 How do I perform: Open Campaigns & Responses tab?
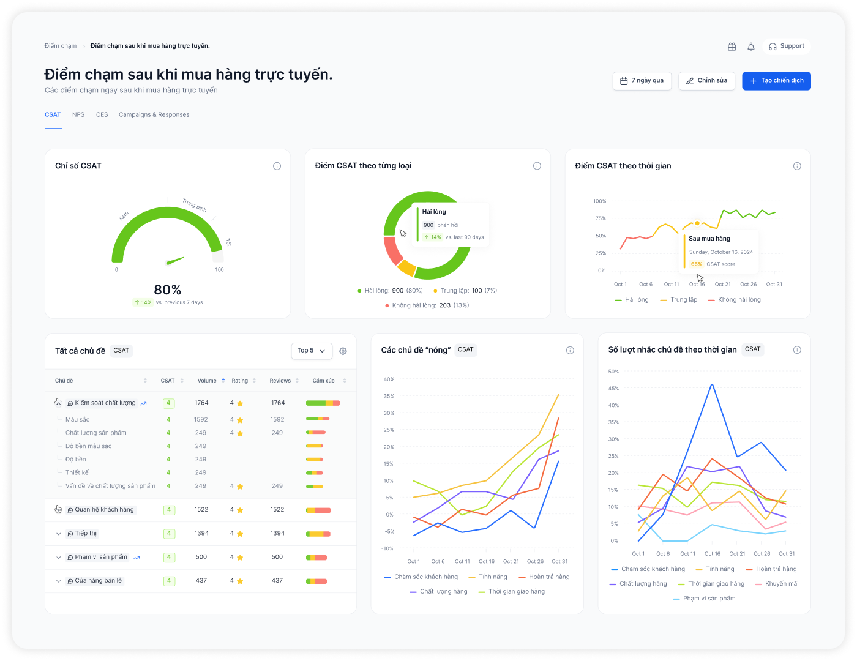154,115
